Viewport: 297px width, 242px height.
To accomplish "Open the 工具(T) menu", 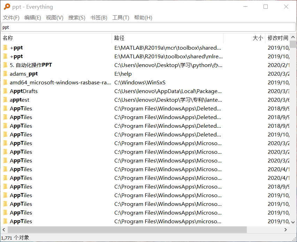I will pos(121,18).
